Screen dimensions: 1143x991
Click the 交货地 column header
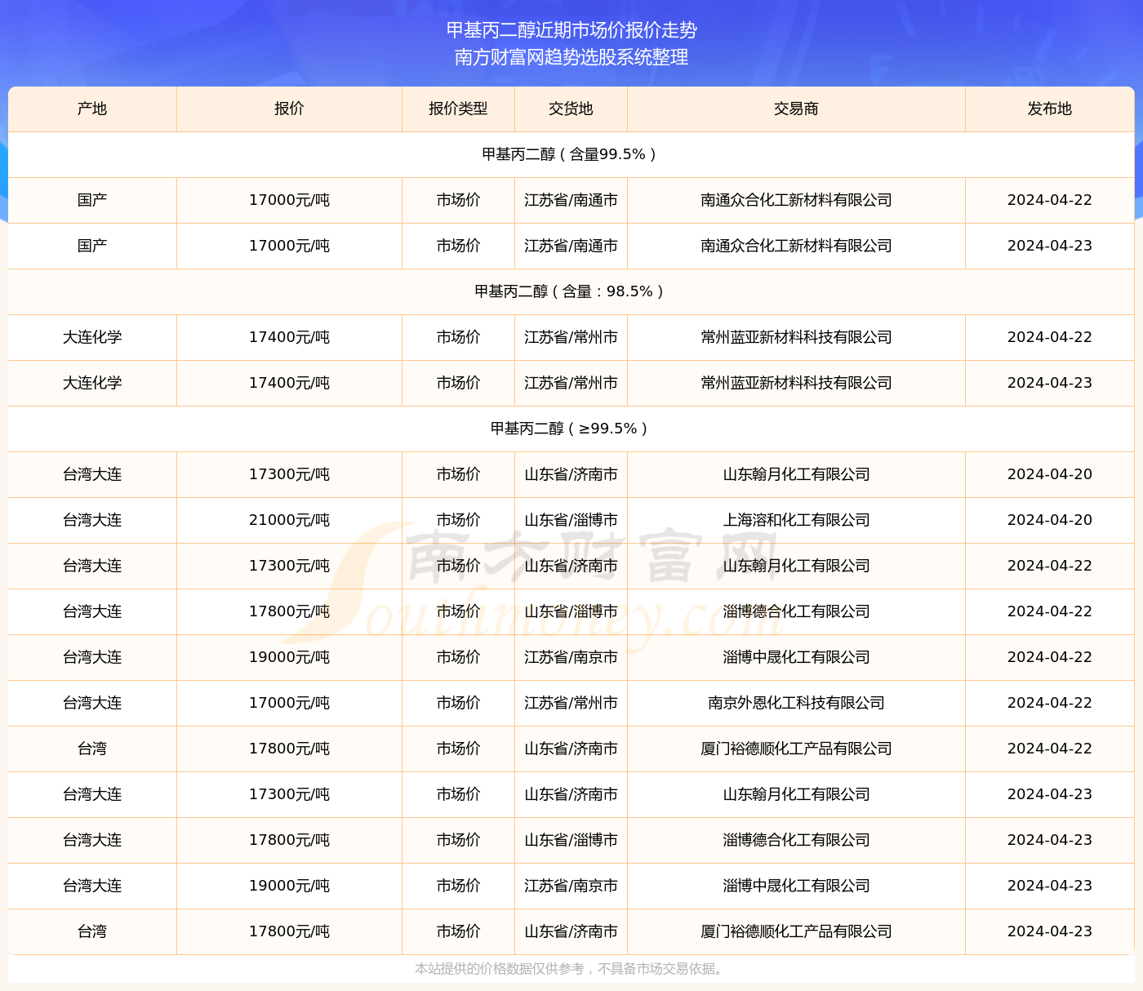571,109
